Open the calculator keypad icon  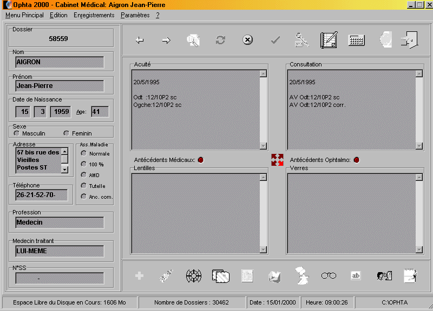click(357, 40)
